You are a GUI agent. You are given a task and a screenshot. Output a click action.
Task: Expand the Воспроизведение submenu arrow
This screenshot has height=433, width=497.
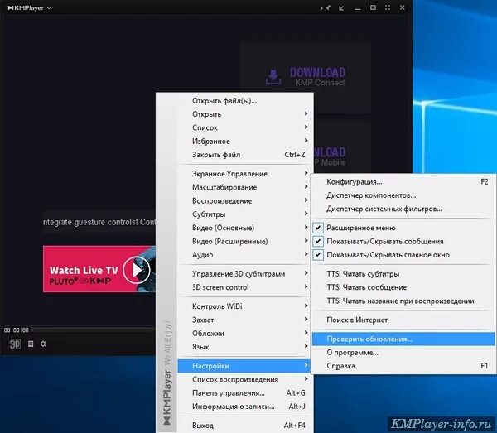[x=306, y=200]
